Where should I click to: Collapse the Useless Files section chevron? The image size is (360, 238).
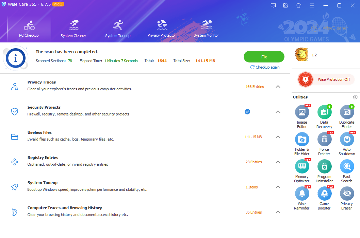point(278,137)
